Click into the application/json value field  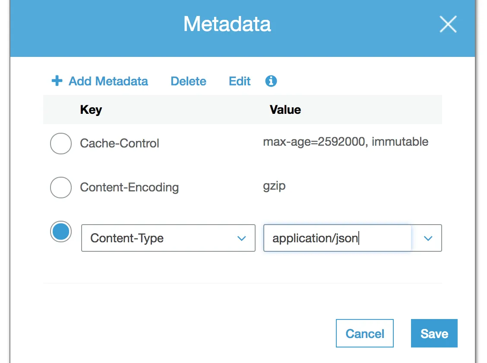click(x=337, y=238)
